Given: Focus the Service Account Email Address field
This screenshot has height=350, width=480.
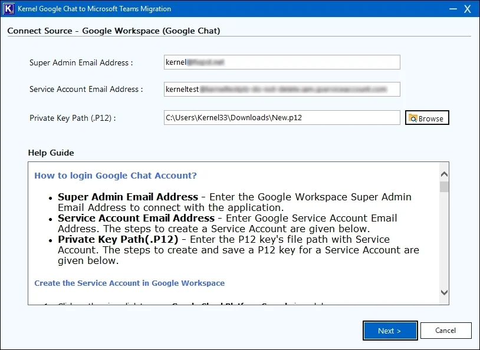Looking at the screenshot, I should (x=282, y=90).
